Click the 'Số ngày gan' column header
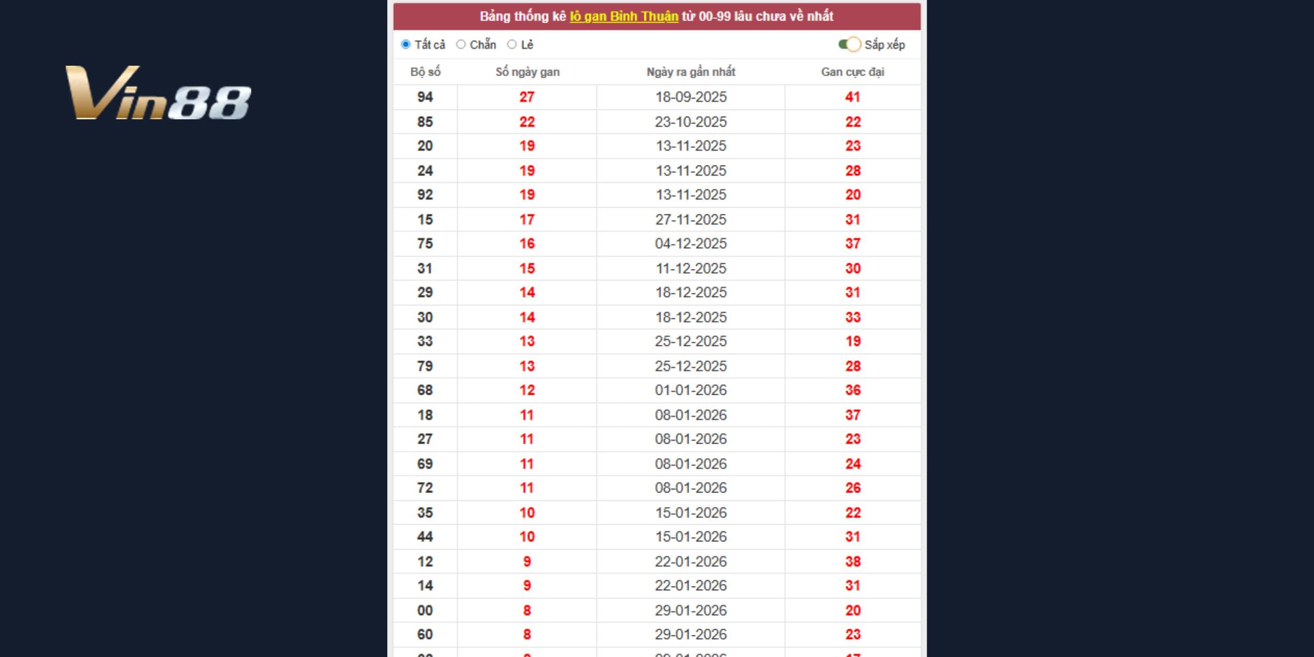The width and height of the screenshot is (1314, 657). tap(527, 72)
